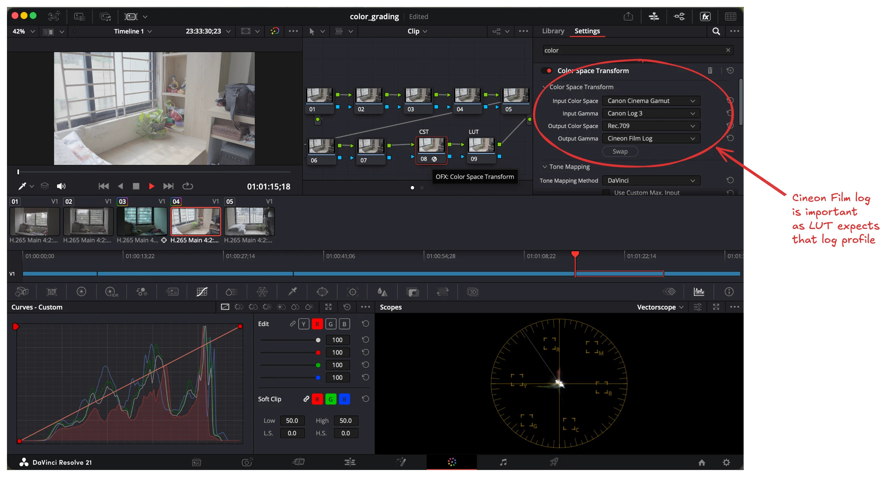Open the Output Color Space dropdown
This screenshot has height=477, width=891.
(651, 126)
